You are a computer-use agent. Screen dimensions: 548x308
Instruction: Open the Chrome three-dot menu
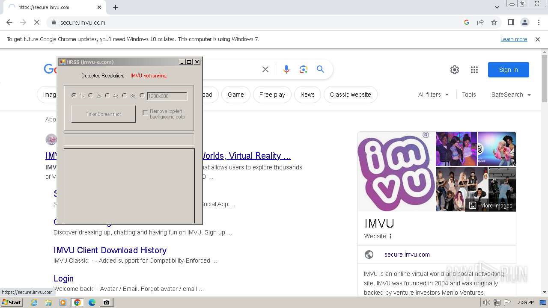pyautogui.click(x=539, y=22)
